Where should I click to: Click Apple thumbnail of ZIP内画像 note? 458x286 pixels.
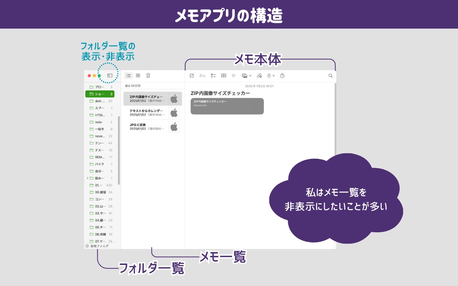pos(174,99)
